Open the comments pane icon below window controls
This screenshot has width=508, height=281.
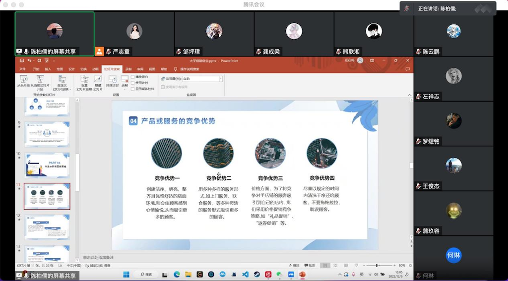pyautogui.click(x=408, y=69)
